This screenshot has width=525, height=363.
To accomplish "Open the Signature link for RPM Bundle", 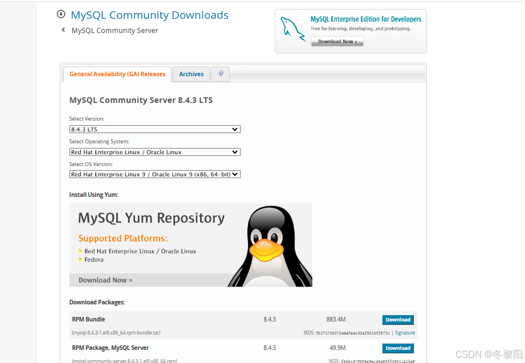I will [x=405, y=333].
